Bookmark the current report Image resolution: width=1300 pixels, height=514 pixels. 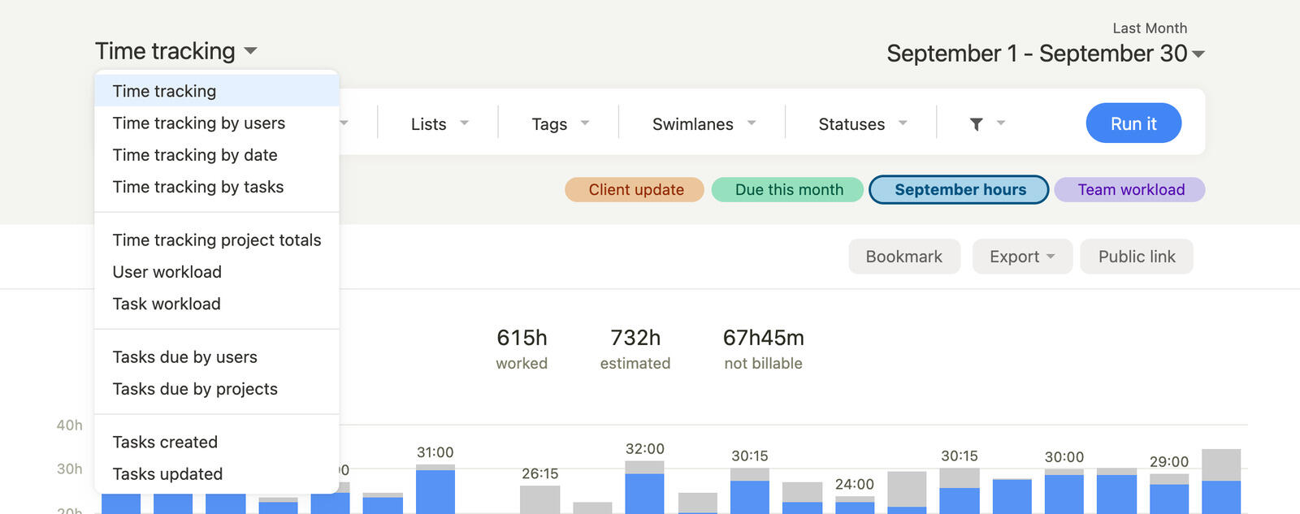904,257
